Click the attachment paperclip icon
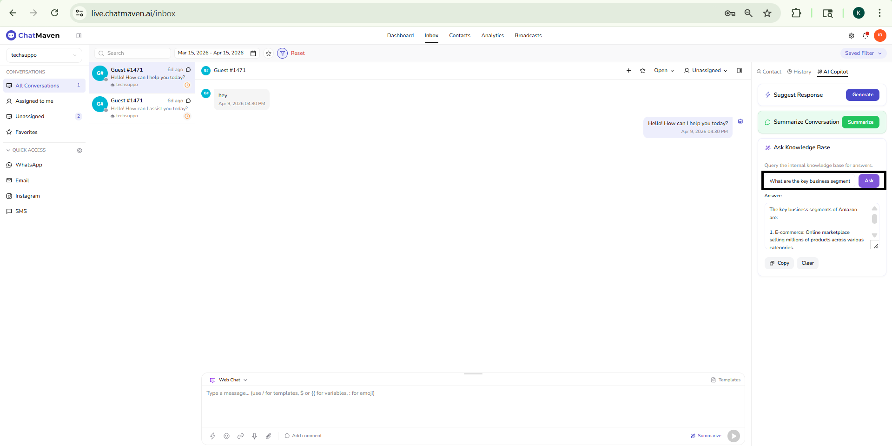This screenshot has height=446, width=892. pos(268,436)
